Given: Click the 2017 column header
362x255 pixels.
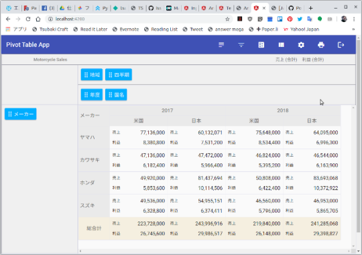Looking at the screenshot, I should (x=168, y=110).
